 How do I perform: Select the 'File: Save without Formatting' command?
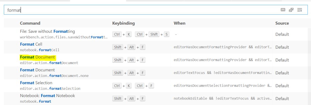[47, 31]
